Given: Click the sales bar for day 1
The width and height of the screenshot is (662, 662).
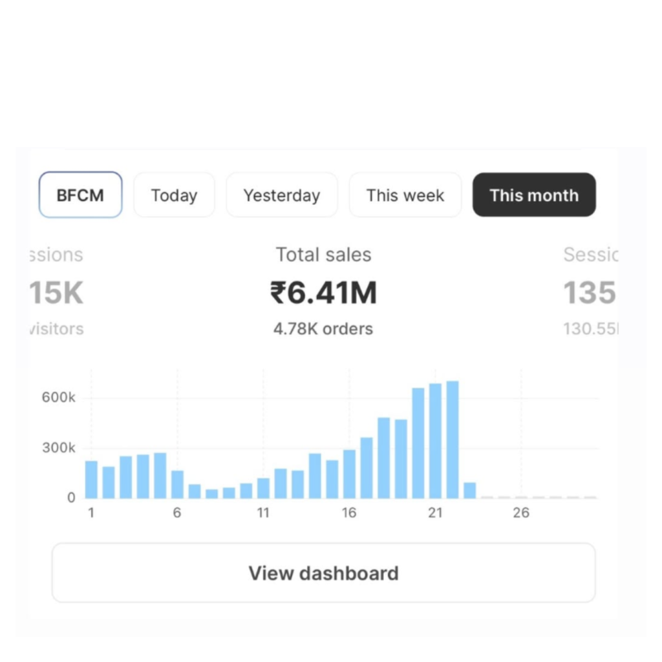Looking at the screenshot, I should pos(91,479).
